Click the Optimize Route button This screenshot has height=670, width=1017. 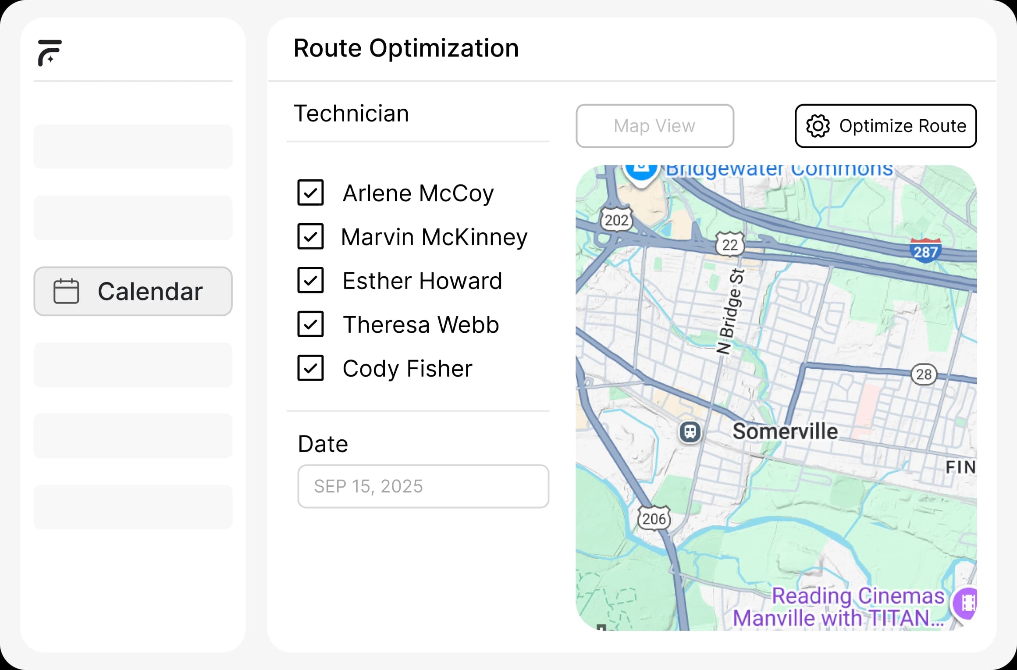pos(885,126)
